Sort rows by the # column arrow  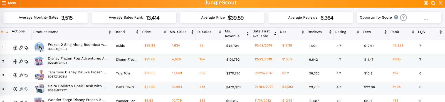click(7, 32)
